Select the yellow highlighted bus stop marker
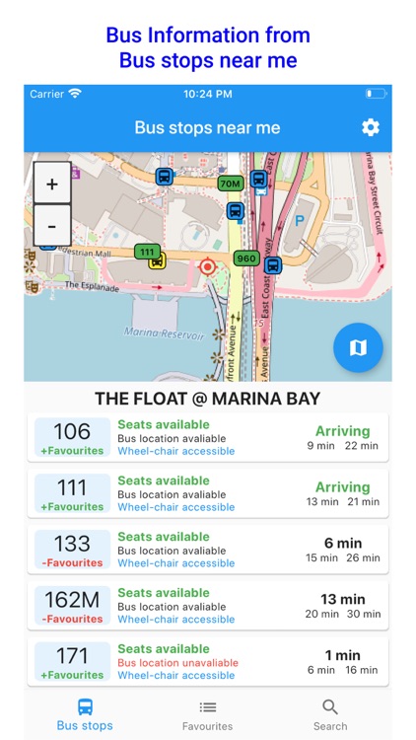This screenshot has height=740, width=416. click(157, 261)
